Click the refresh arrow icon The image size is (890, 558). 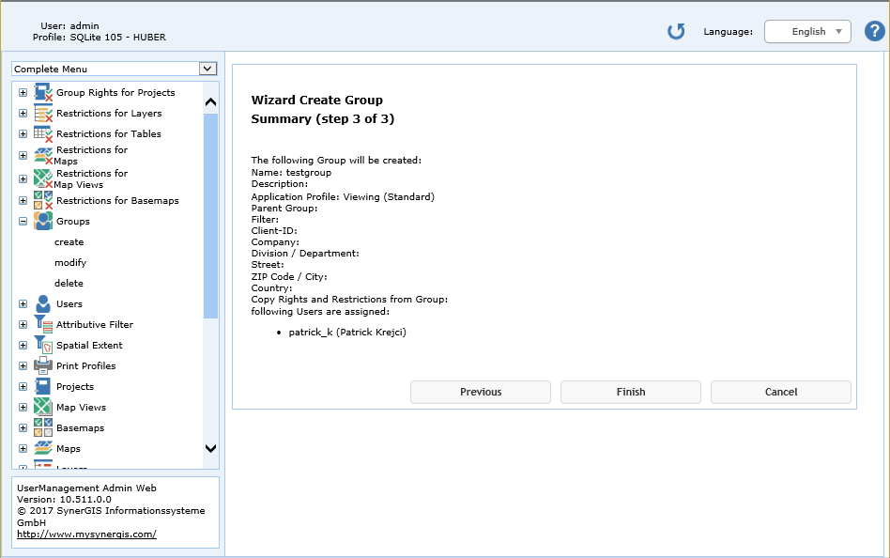point(675,31)
